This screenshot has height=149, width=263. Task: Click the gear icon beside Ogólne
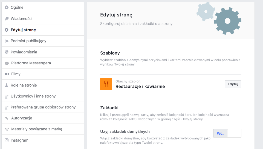[7, 7]
